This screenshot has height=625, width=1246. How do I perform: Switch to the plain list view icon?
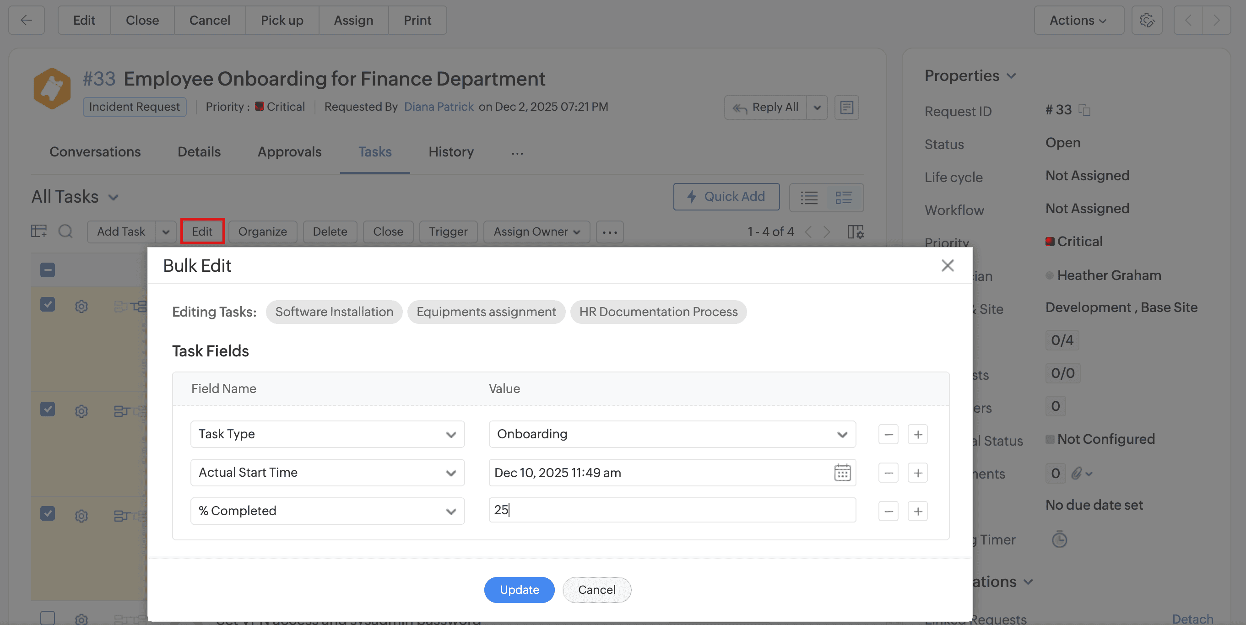tap(809, 197)
